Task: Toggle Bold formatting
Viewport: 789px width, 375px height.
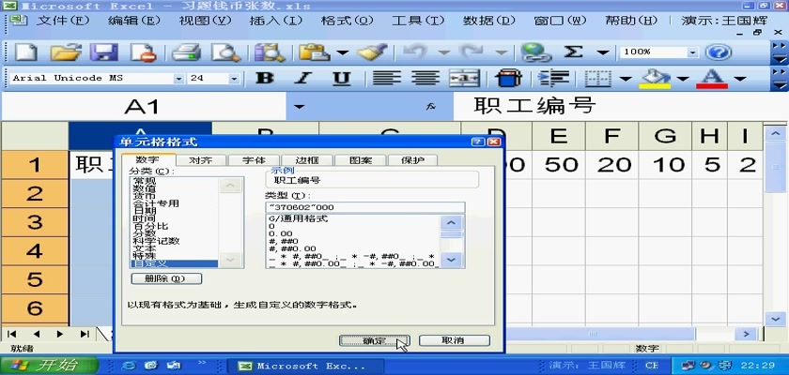Action: (266, 79)
